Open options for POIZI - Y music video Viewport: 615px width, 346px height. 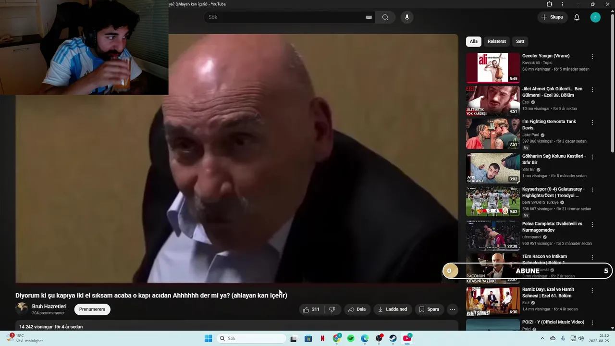pyautogui.click(x=592, y=323)
